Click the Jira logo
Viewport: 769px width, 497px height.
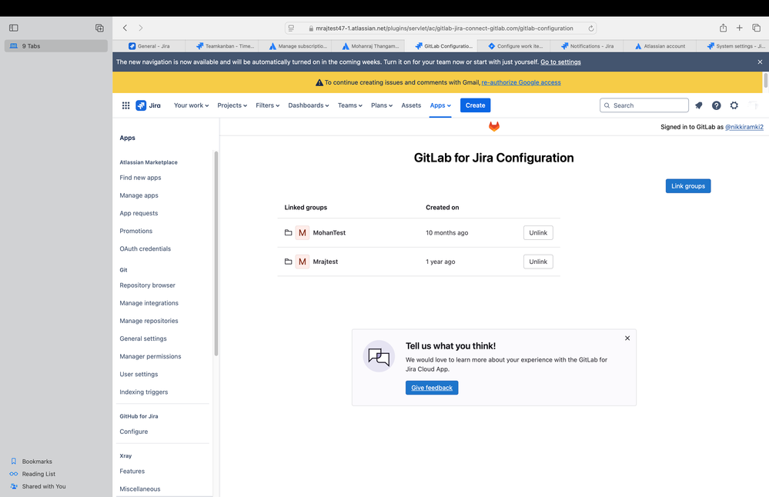[x=148, y=105]
